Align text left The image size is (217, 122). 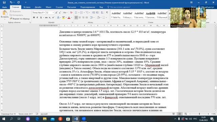76,18
